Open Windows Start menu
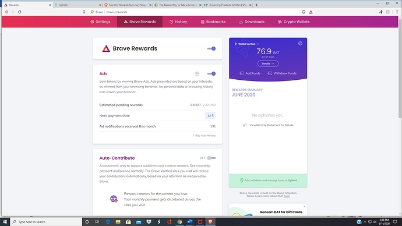402x226 pixels. point(5,222)
